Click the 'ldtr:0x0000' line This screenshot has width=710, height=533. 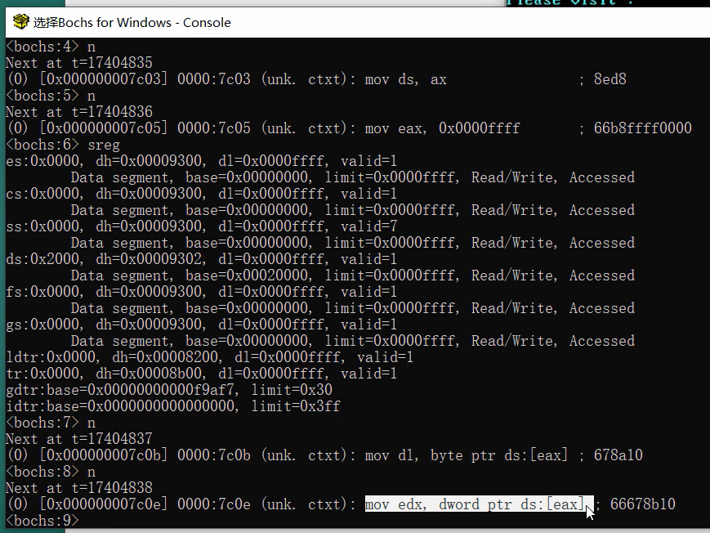[x=210, y=357]
